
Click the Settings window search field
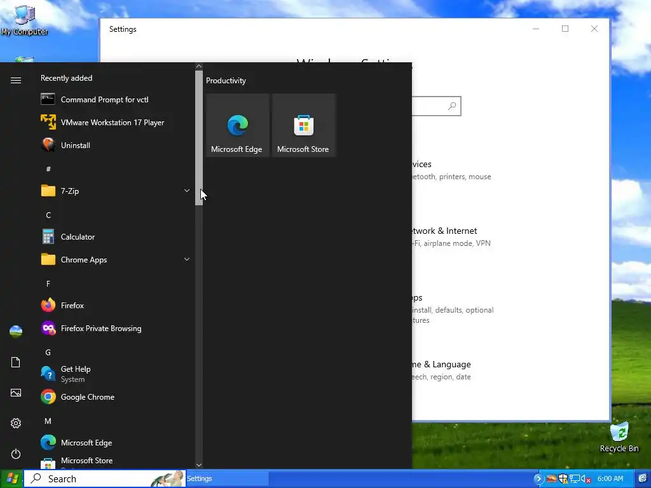[436, 106]
